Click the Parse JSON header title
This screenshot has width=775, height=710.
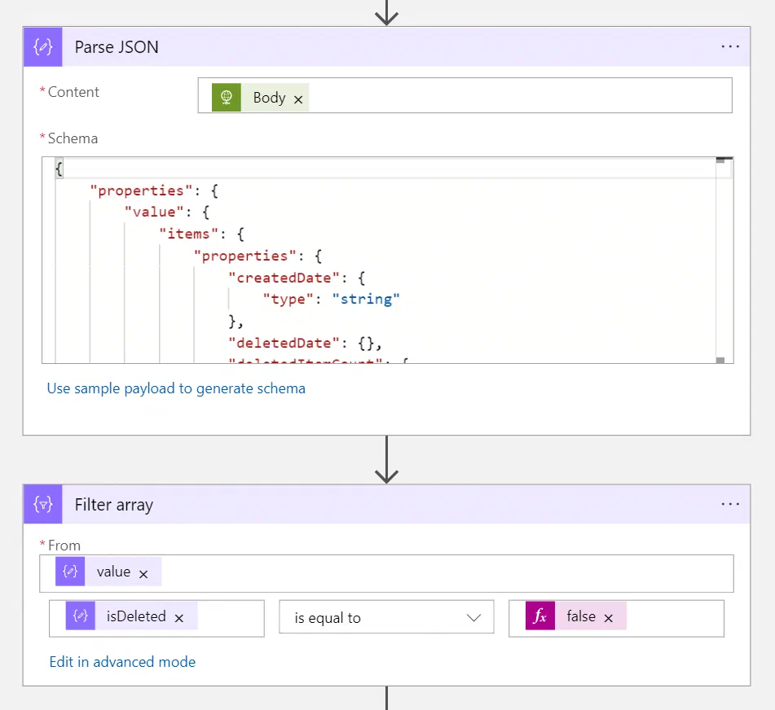[x=117, y=47]
